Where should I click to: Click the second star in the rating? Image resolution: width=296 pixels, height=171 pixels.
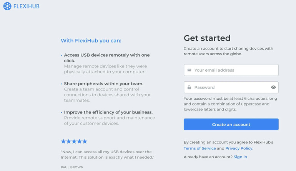[x=69, y=141]
